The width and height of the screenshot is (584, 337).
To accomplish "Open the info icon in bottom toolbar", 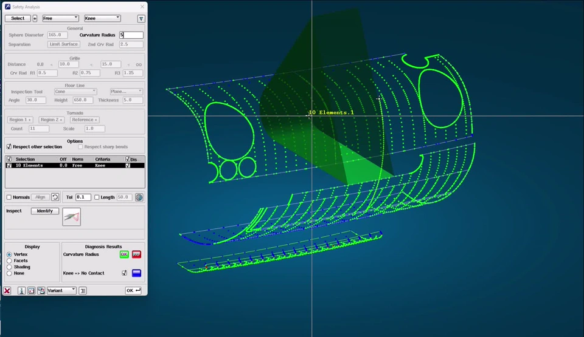I will pos(21,290).
